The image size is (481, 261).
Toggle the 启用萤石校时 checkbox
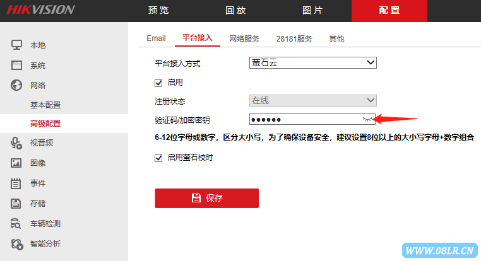pos(159,158)
